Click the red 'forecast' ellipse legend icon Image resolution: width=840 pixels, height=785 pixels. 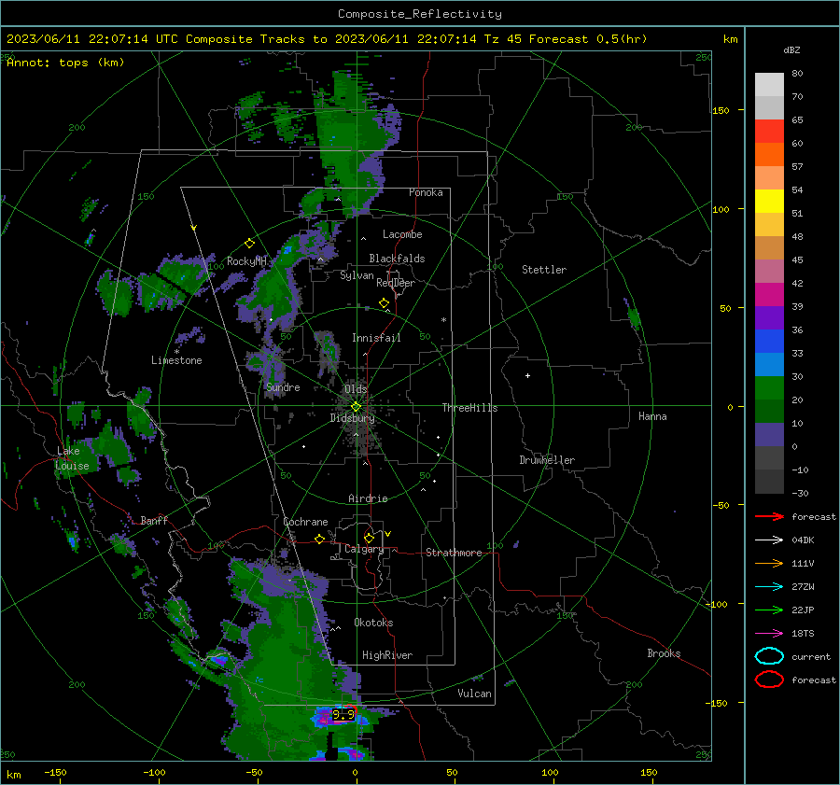(x=769, y=680)
